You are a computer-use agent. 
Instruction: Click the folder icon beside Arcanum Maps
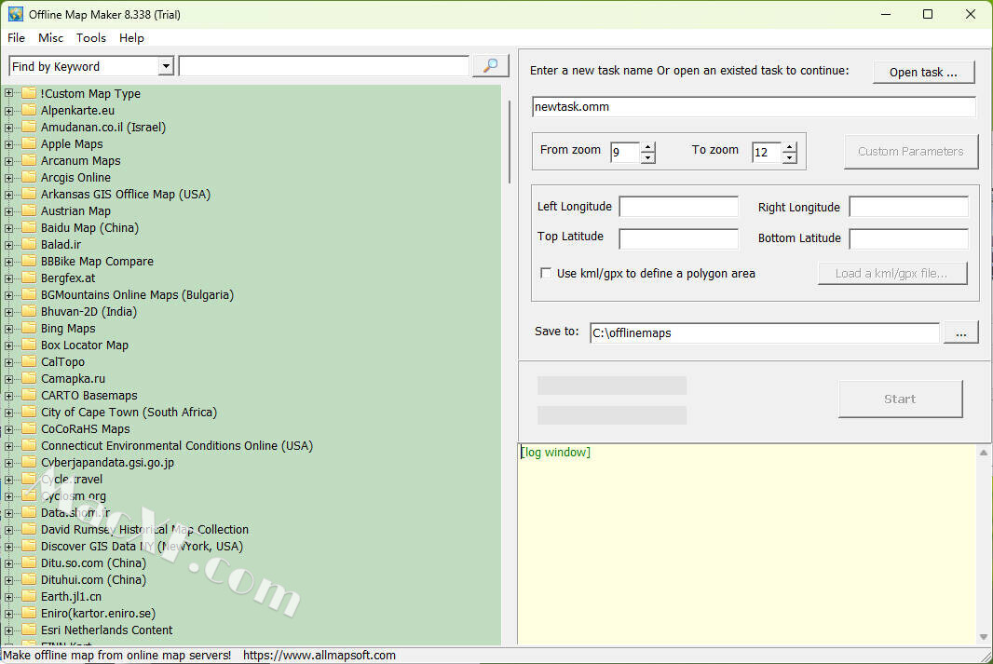tap(29, 160)
